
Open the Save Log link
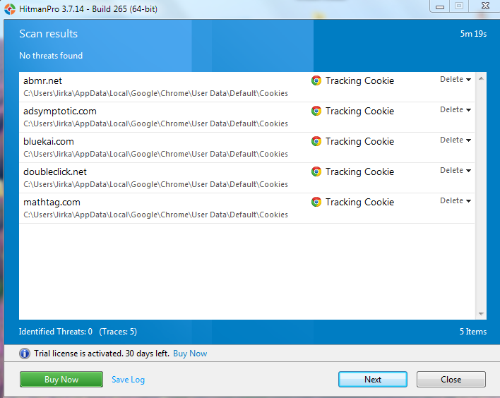[128, 380]
